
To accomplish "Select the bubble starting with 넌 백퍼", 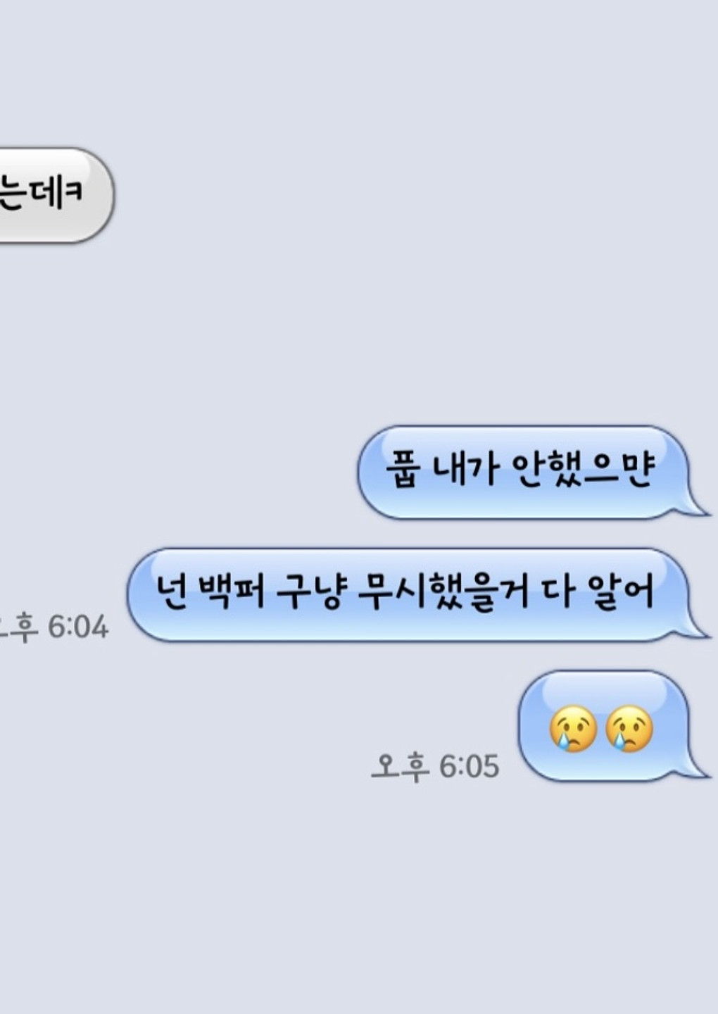I will click(x=417, y=595).
